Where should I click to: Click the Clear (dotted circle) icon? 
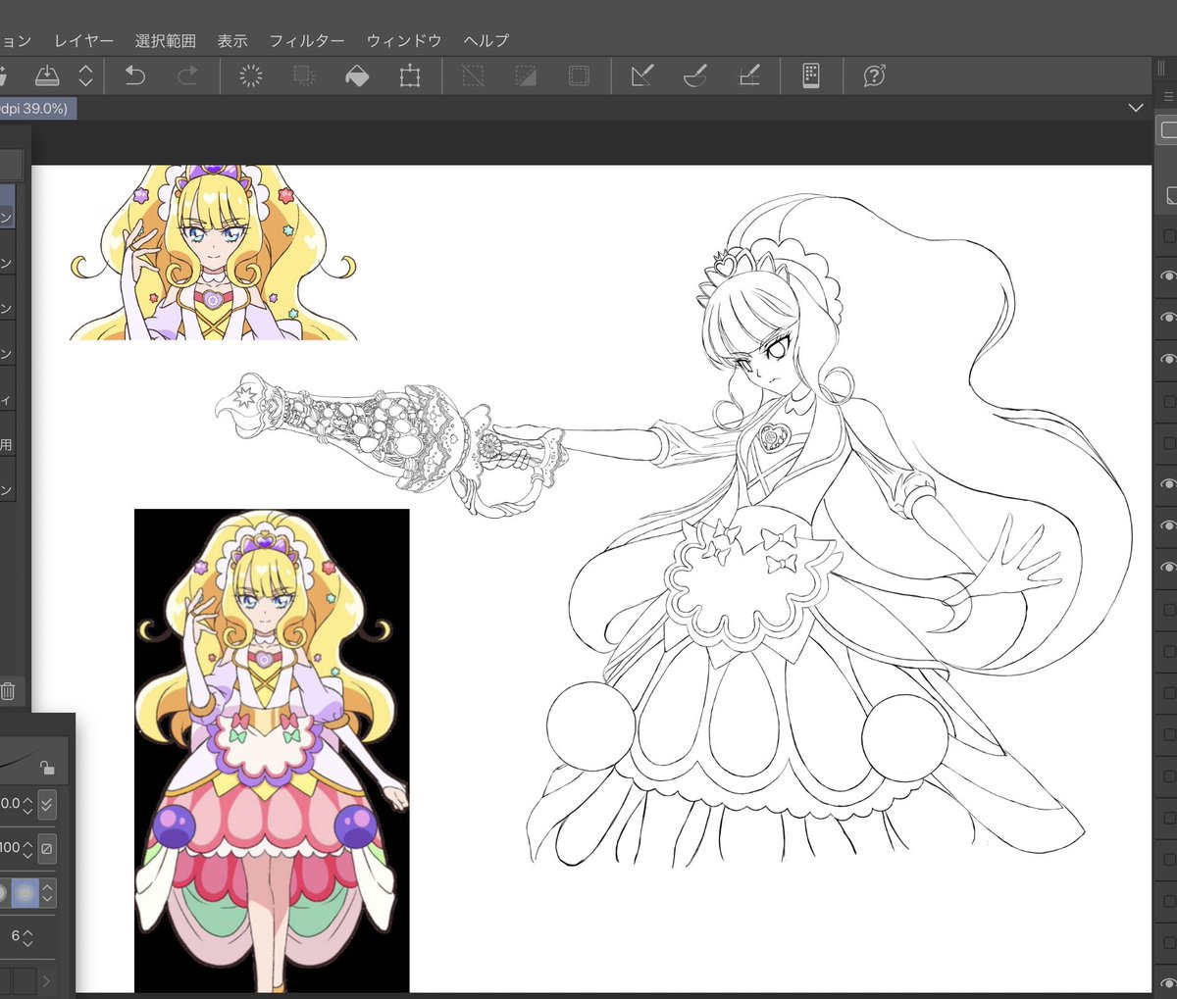[251, 75]
